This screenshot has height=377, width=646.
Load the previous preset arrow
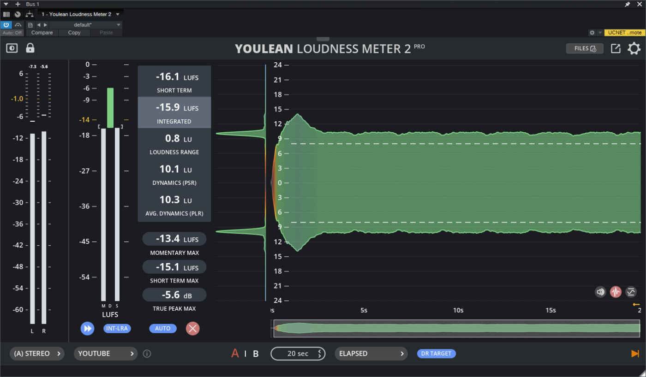coord(39,25)
